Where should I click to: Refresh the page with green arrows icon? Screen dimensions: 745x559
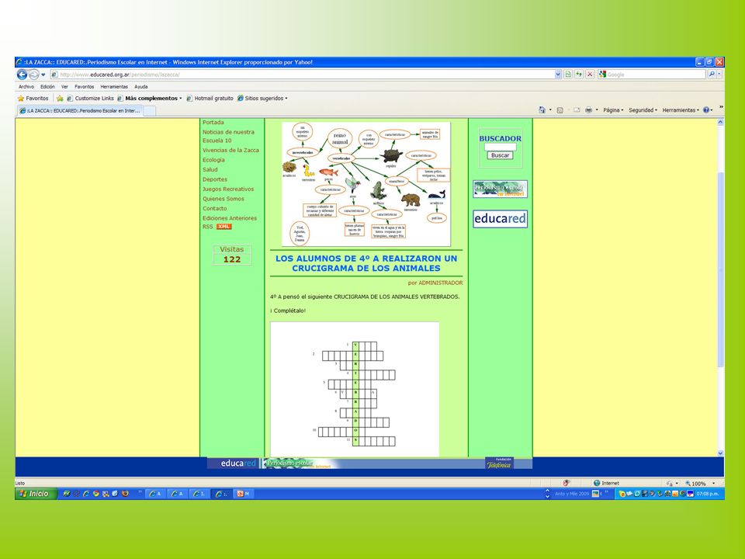point(579,75)
